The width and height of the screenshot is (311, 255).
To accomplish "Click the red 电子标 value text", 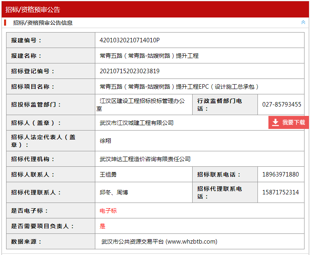I will (108, 211).
